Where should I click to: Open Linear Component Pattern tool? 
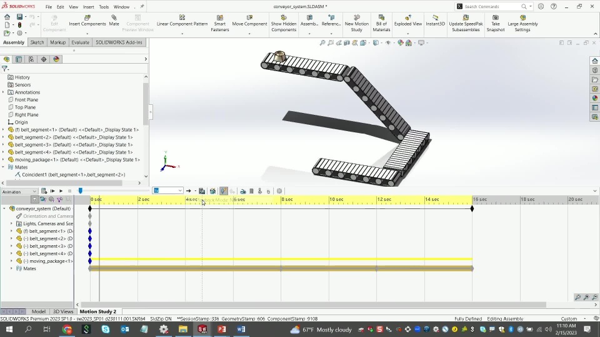[182, 21]
